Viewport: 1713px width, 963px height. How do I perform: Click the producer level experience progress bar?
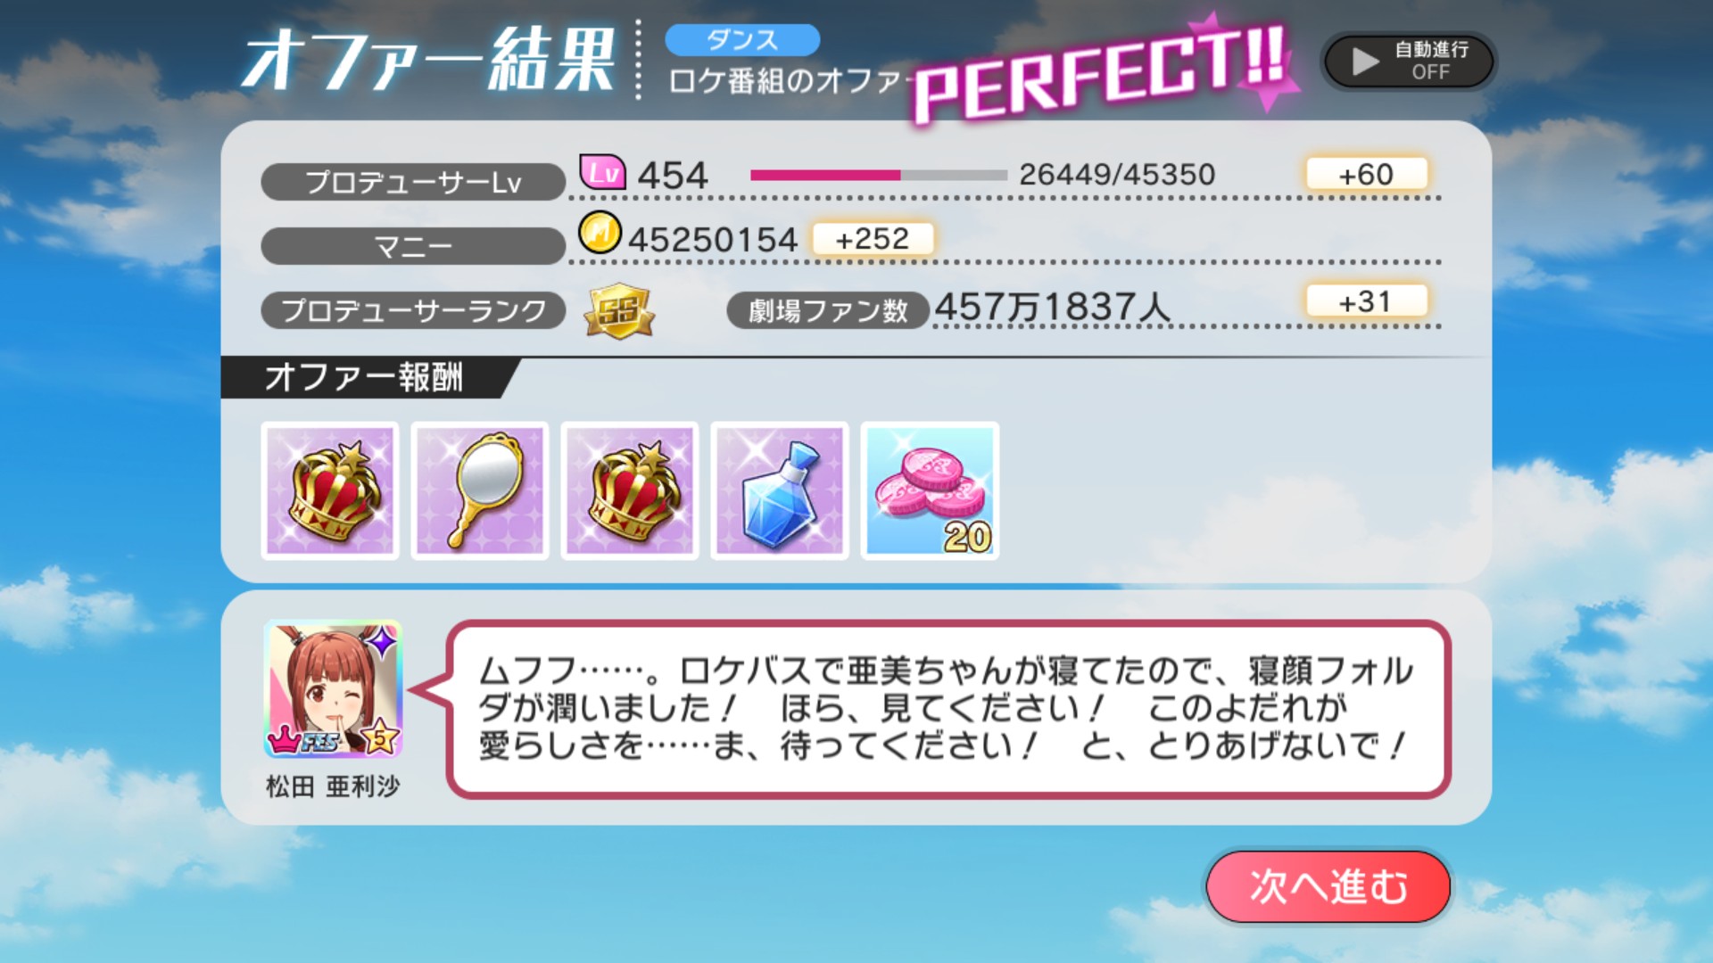coord(879,175)
